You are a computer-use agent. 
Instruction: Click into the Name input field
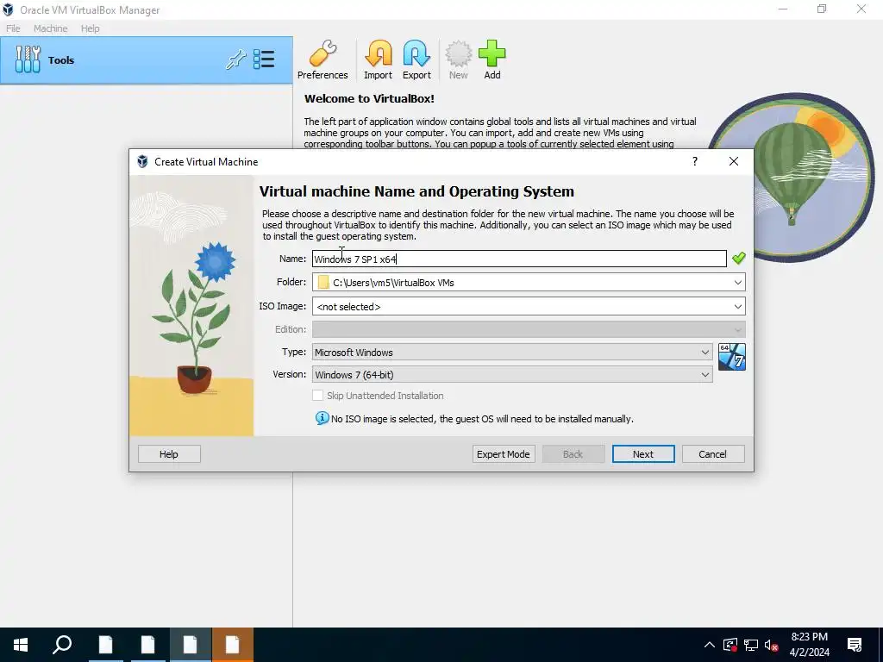point(519,259)
